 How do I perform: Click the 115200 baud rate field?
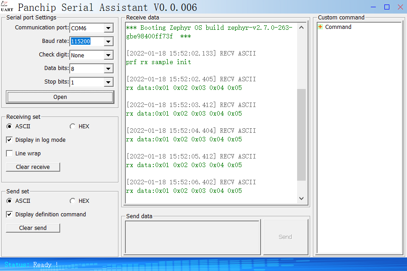tap(87, 42)
